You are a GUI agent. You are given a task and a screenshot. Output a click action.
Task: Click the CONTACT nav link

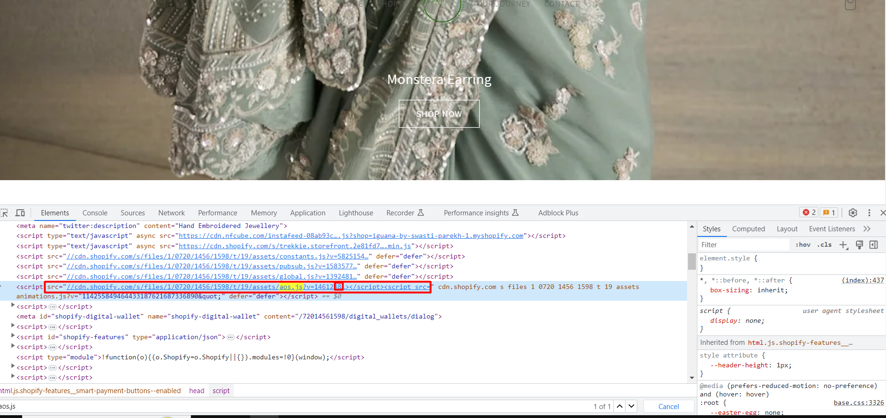click(x=562, y=4)
